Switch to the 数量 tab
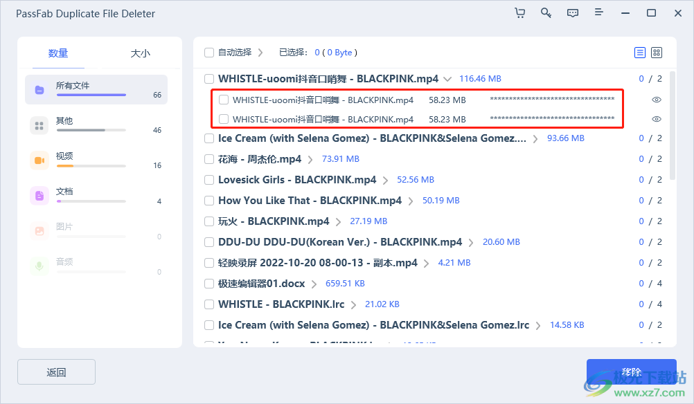The width and height of the screenshot is (694, 404). 58,53
